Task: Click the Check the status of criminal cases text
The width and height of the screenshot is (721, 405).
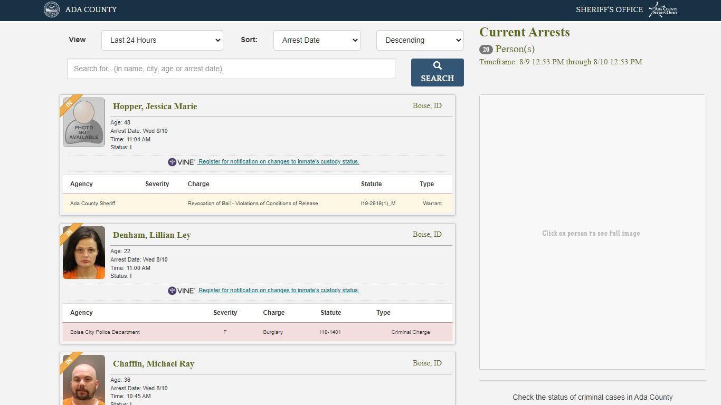Action: pos(593,397)
